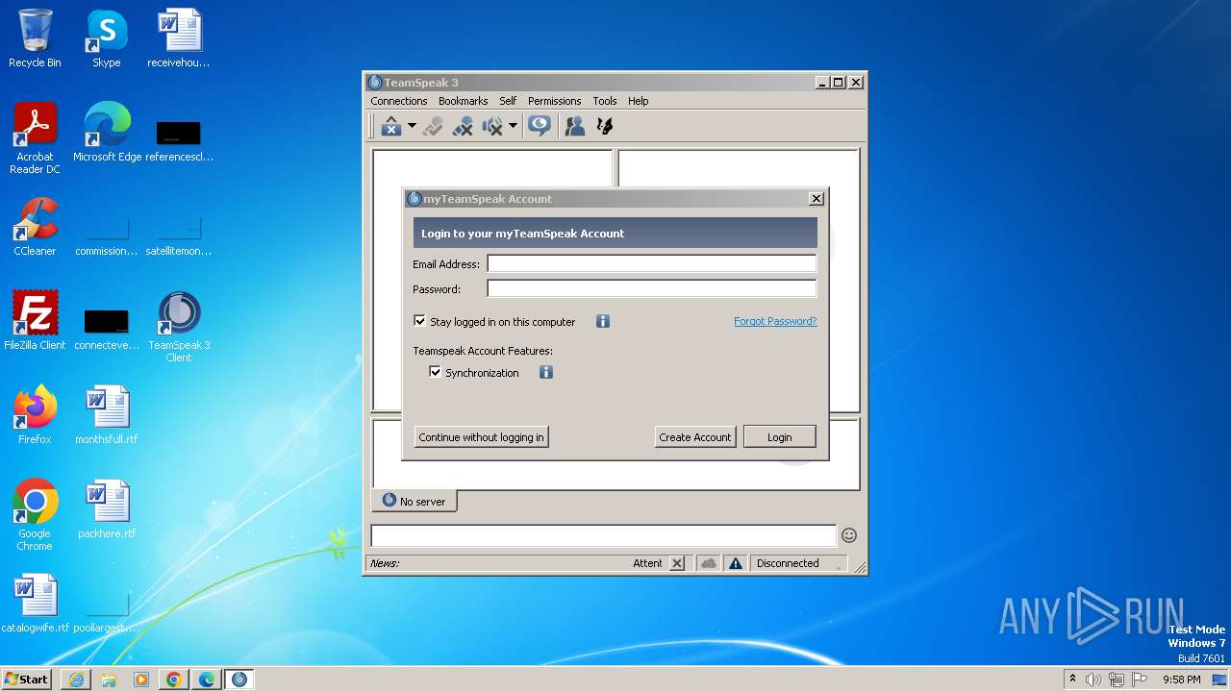
Task: Click the Toggle Away status toolbar icon
Action: [x=463, y=126]
